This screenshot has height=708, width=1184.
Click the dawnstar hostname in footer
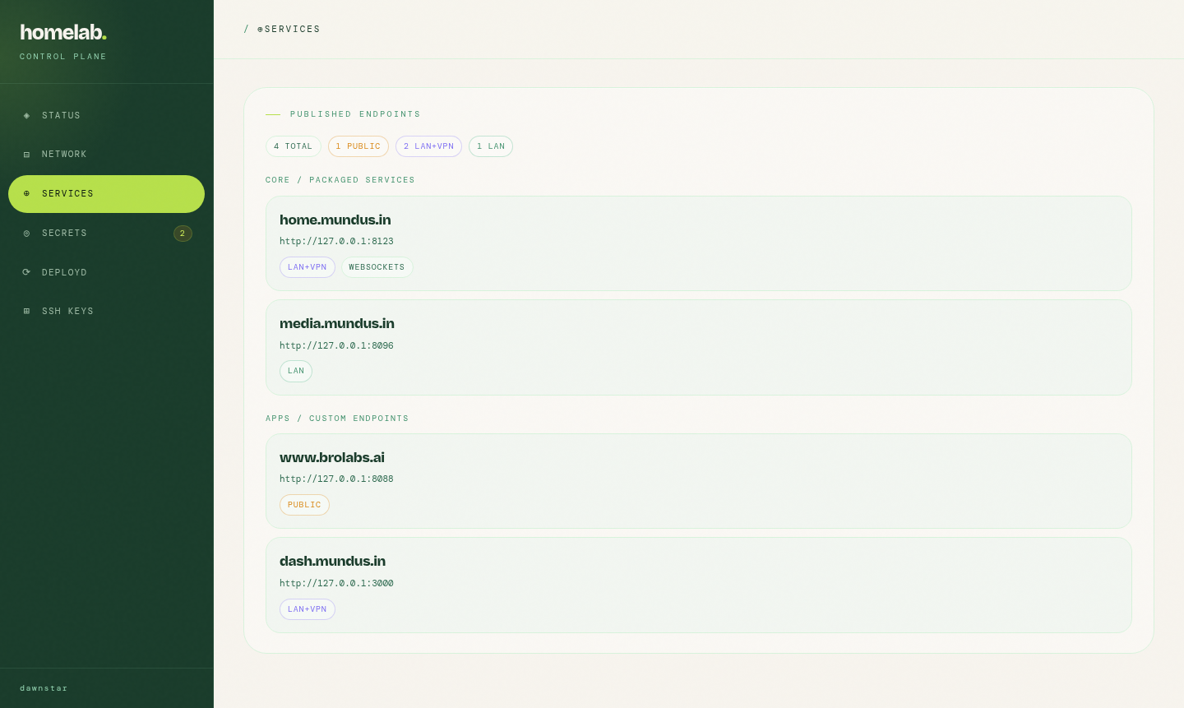pyautogui.click(x=44, y=688)
